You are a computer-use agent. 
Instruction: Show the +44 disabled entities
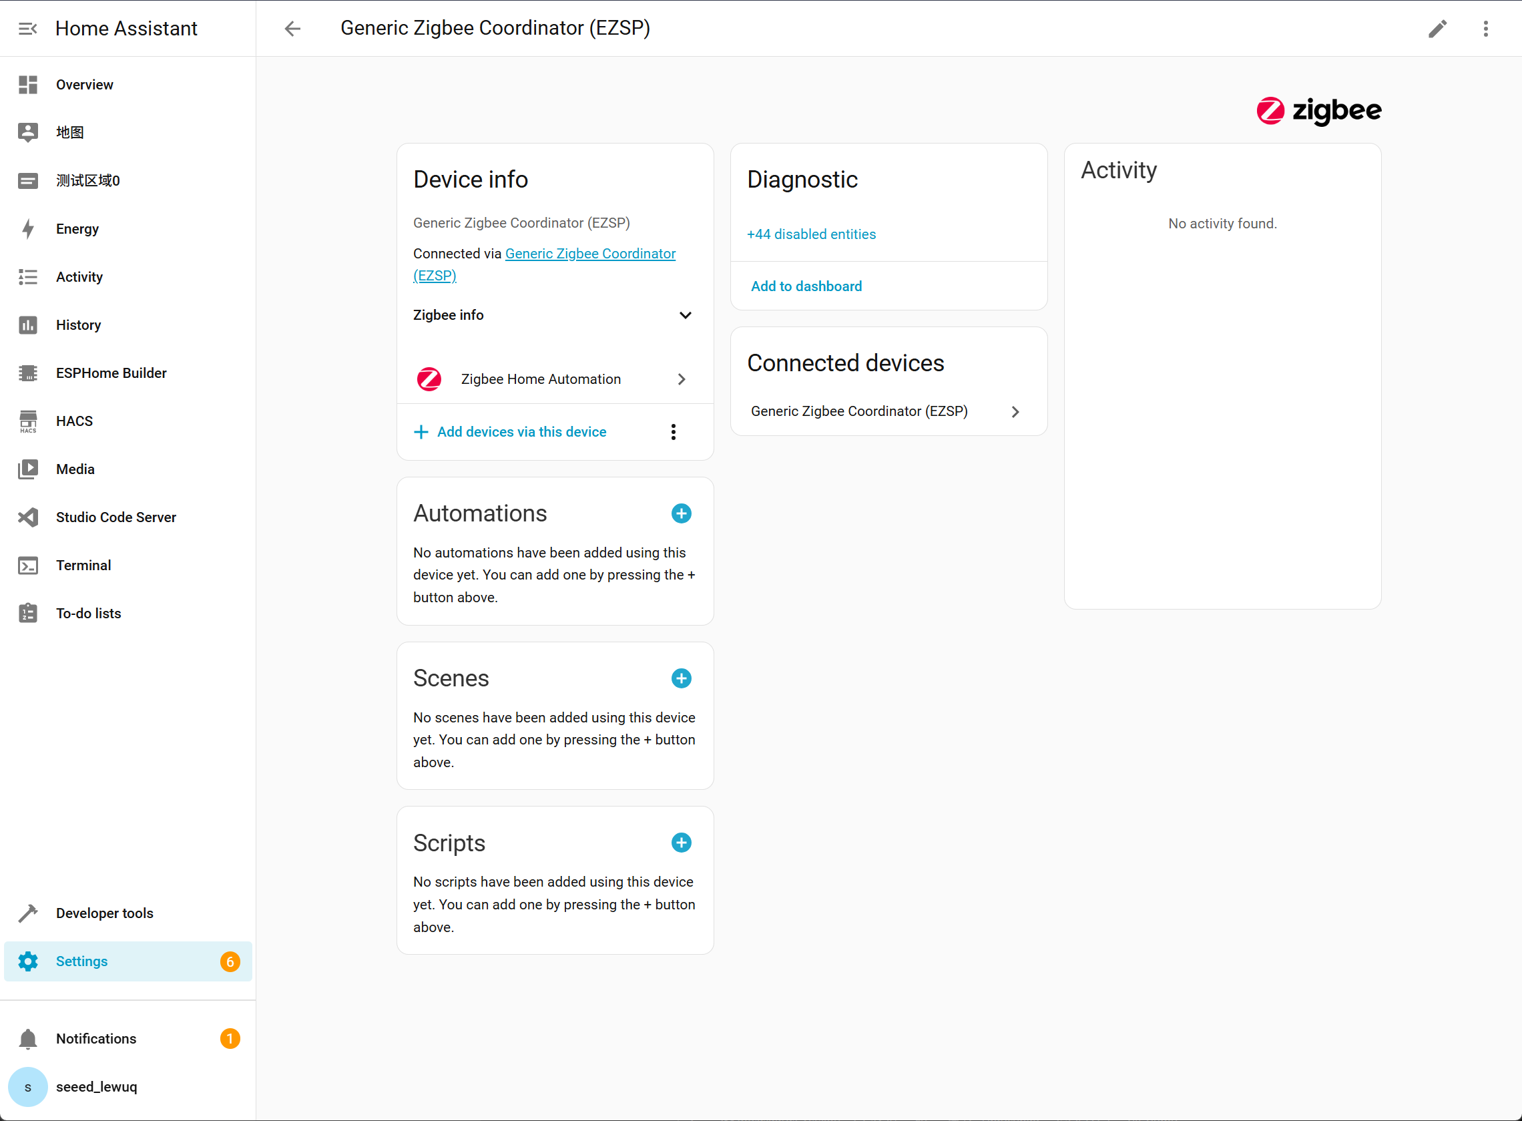811,234
